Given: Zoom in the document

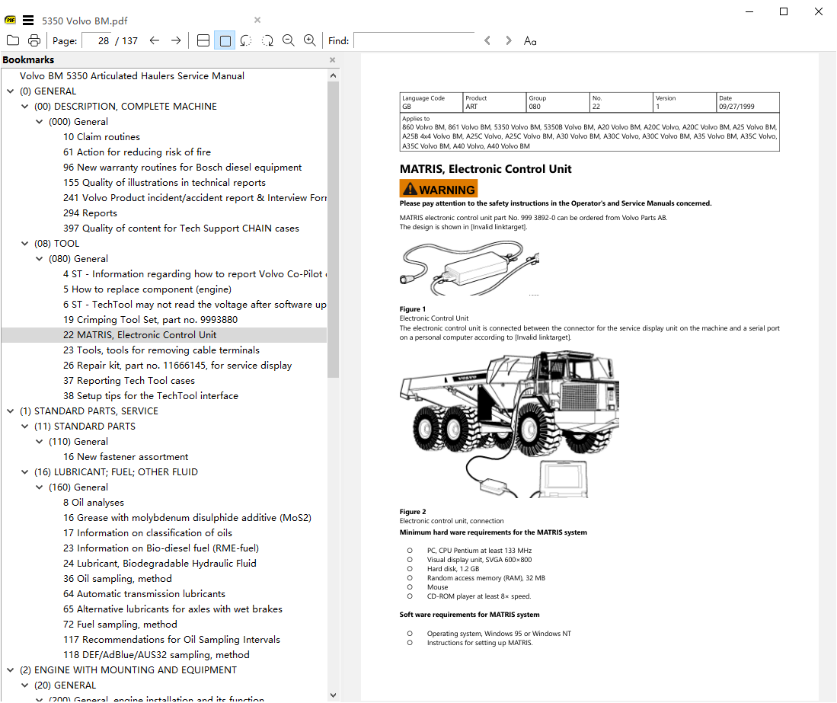Looking at the screenshot, I should click(x=310, y=40).
